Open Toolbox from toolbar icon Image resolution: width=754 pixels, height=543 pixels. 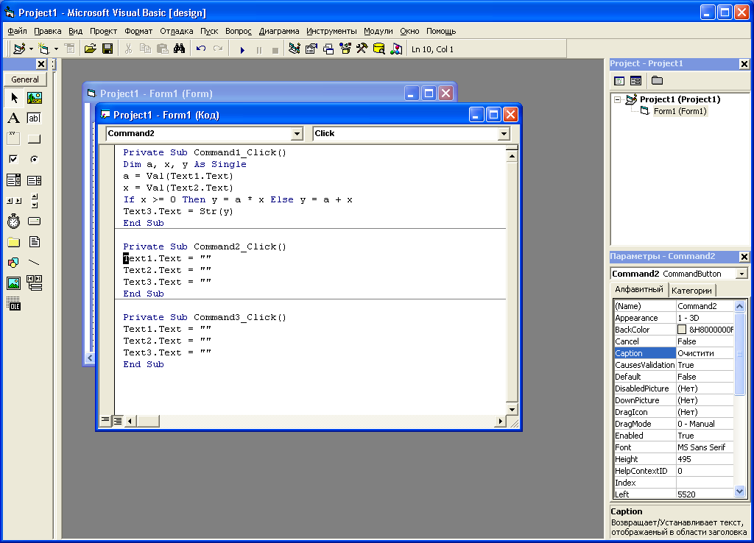pyautogui.click(x=362, y=49)
